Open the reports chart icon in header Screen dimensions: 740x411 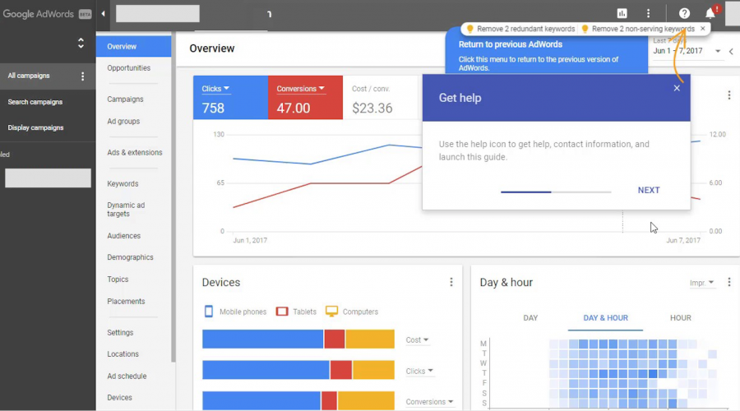(x=622, y=14)
